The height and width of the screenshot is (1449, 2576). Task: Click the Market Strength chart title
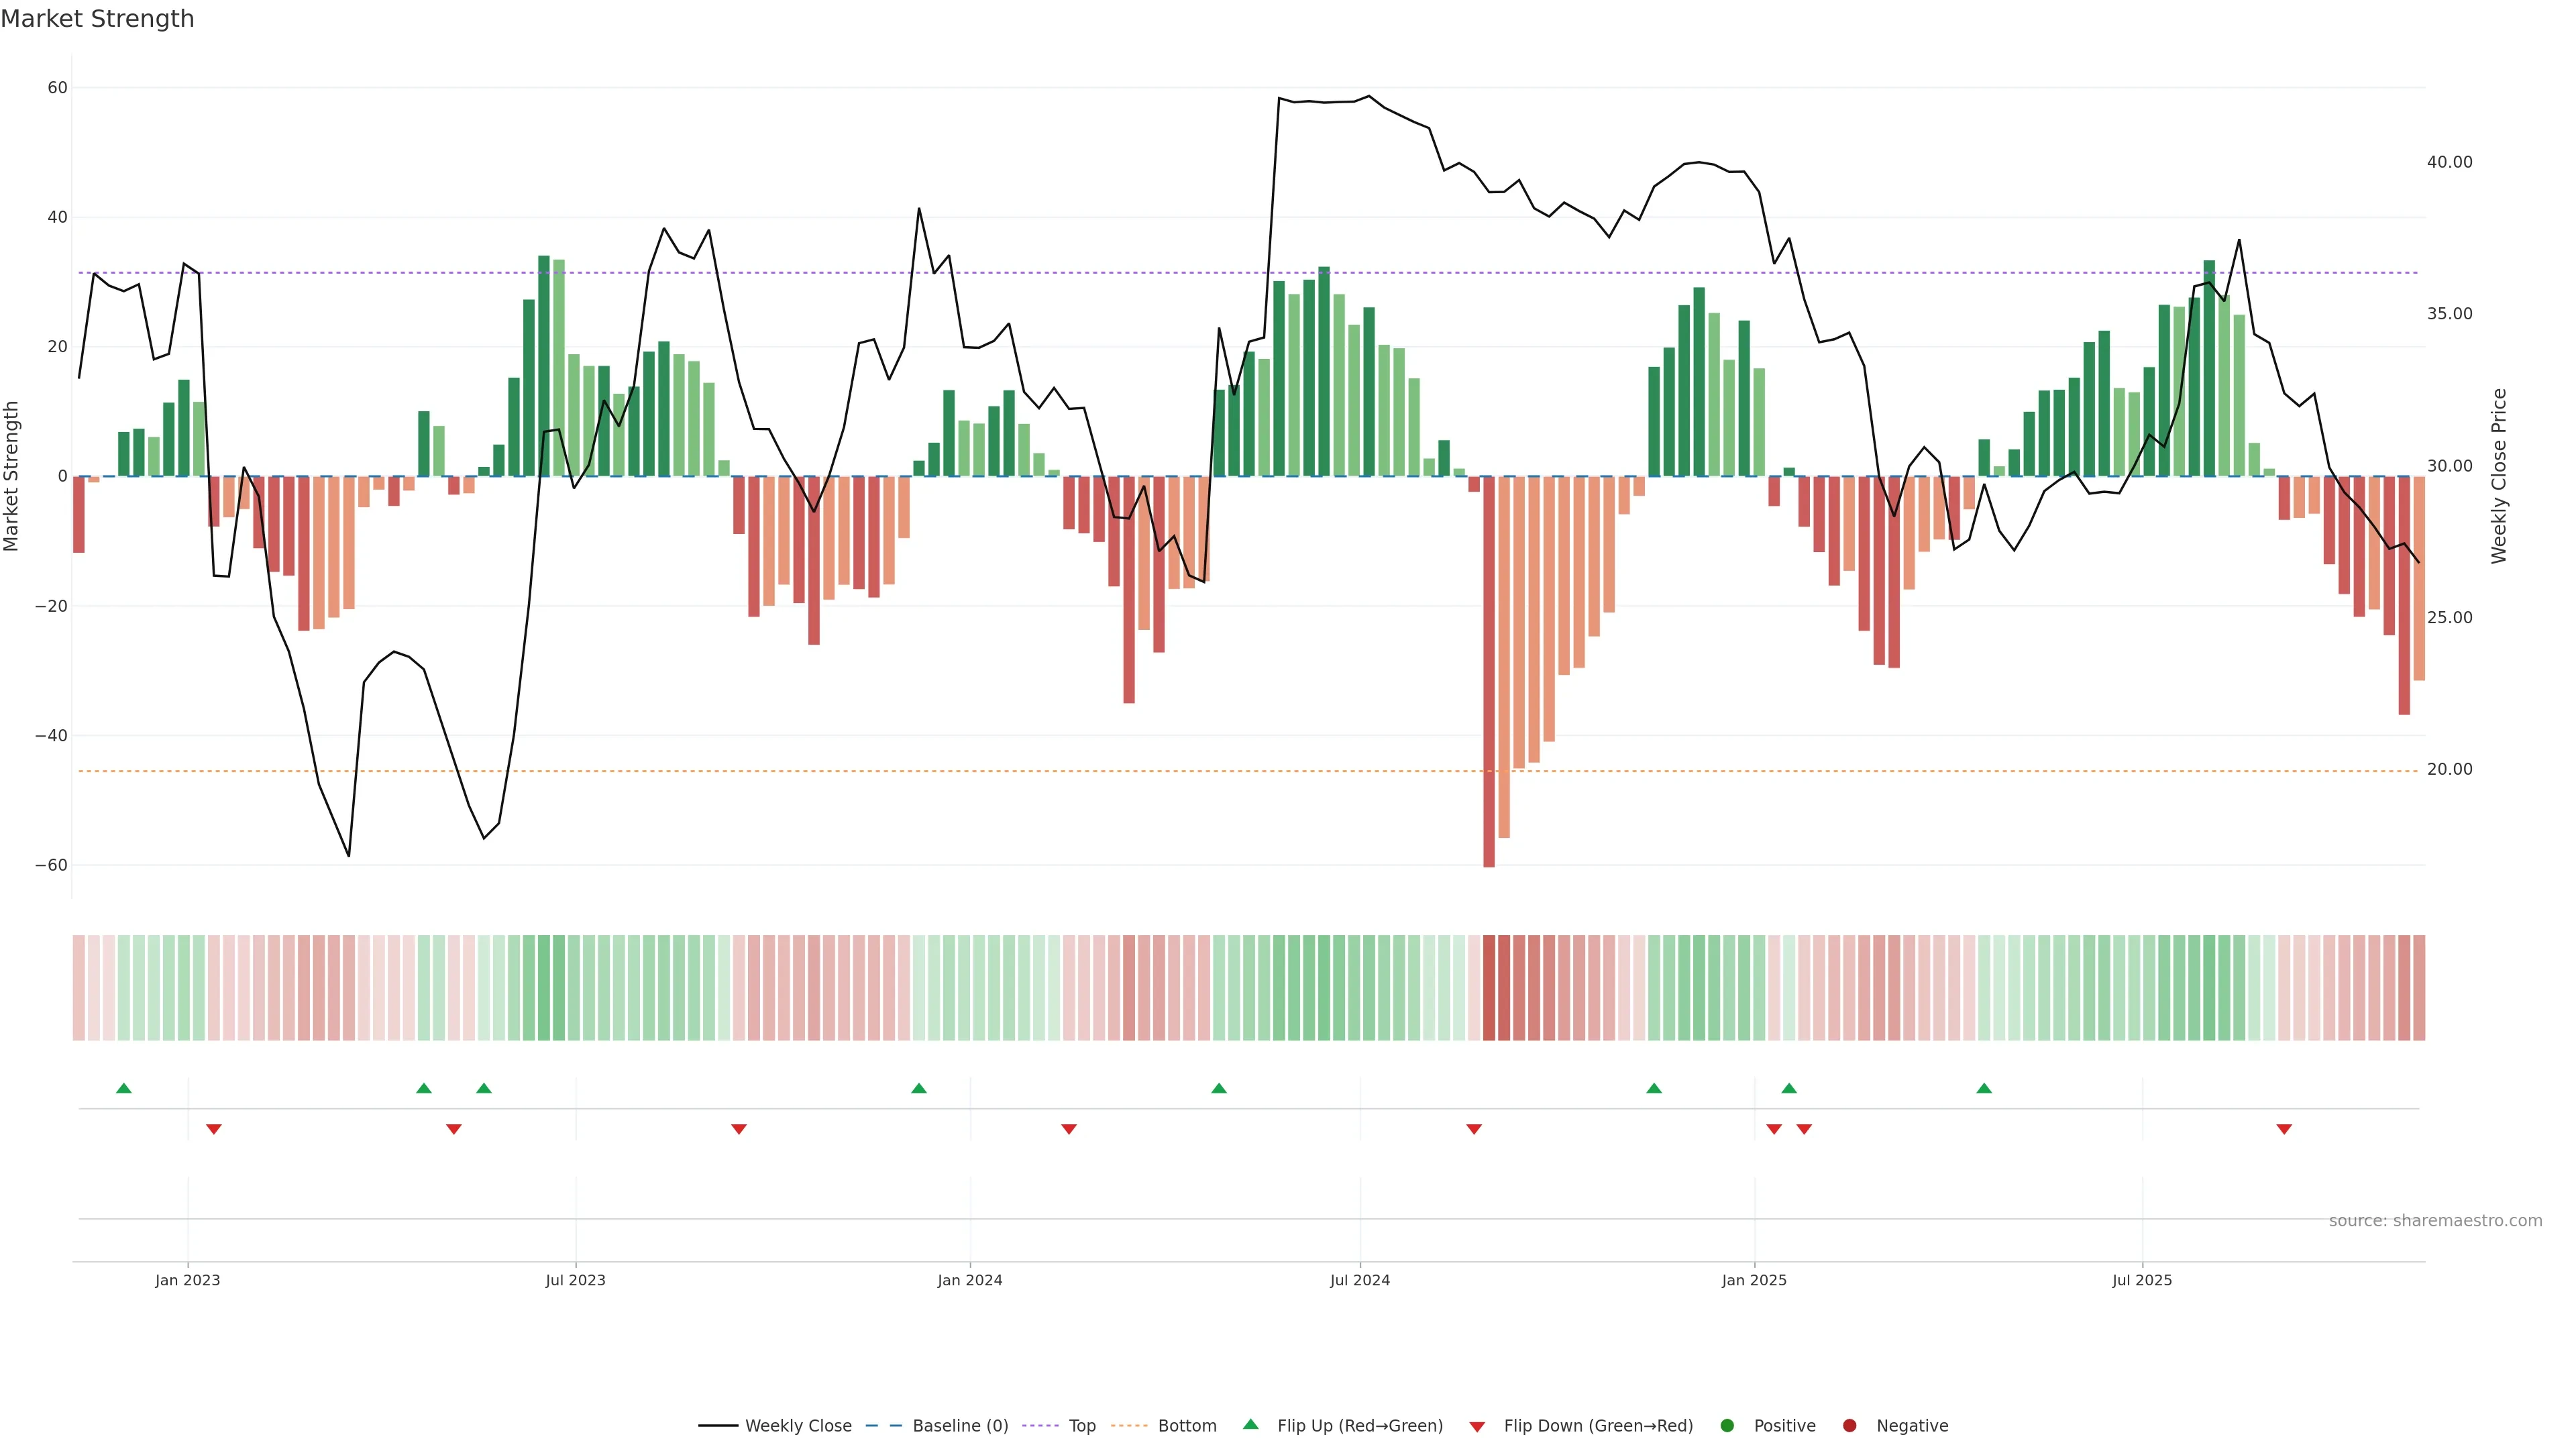[97, 19]
